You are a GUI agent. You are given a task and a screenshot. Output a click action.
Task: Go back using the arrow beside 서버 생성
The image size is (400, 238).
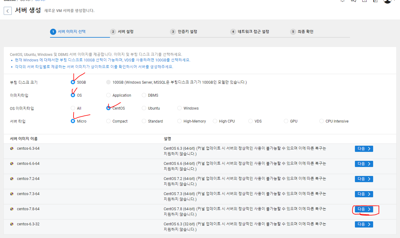8,11
